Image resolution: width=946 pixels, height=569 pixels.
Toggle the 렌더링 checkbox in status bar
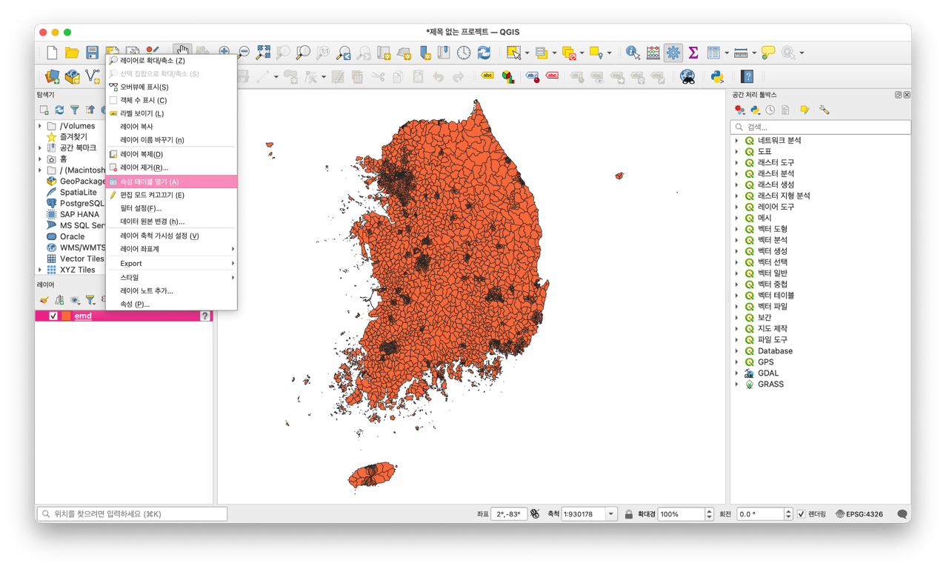801,514
